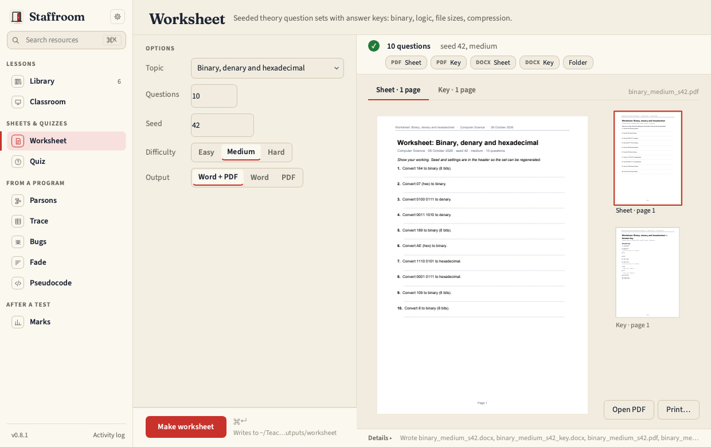Click the Classroom screen icon
Viewport: 711px width, 447px height.
(x=18, y=102)
